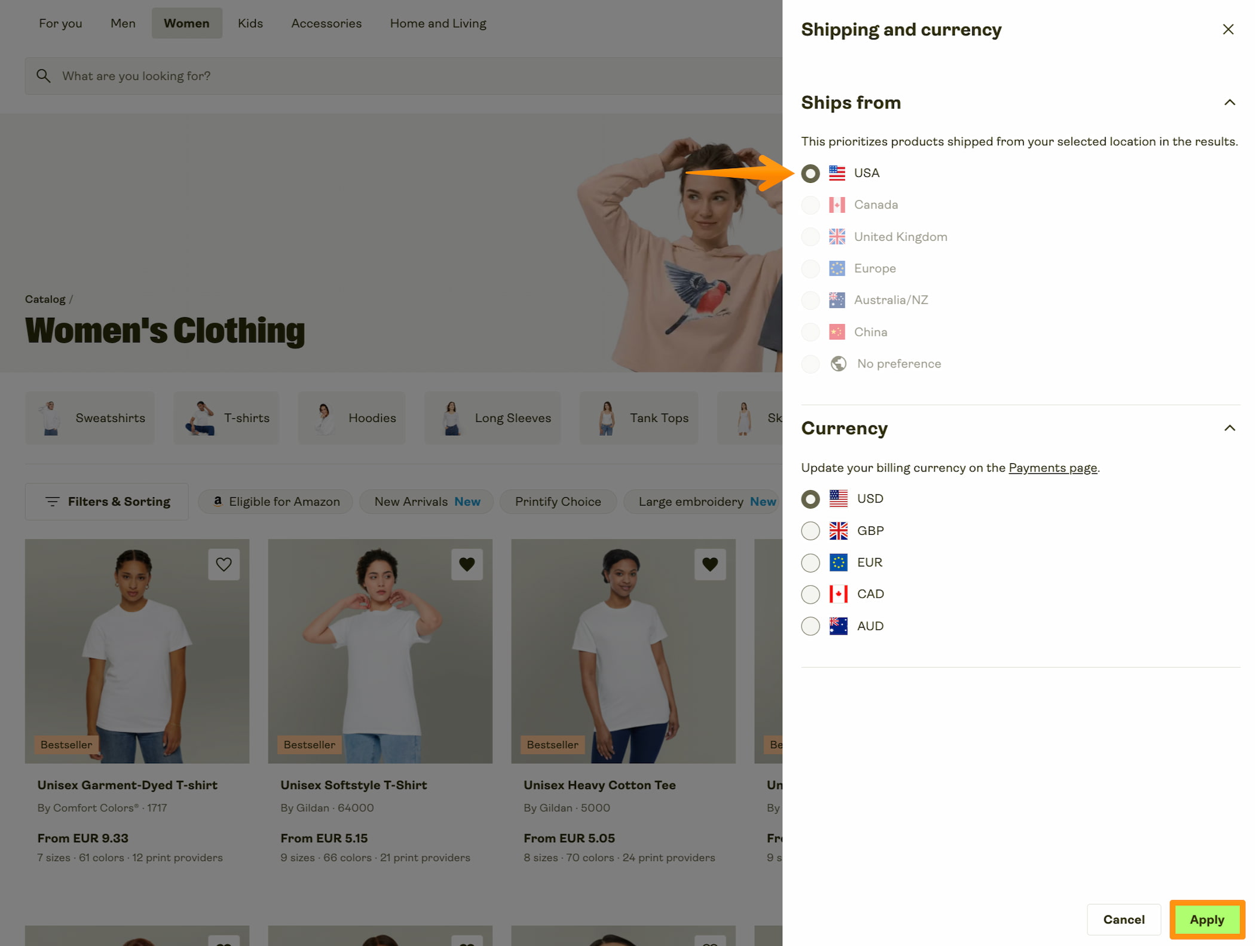Click the USA flag icon
This screenshot has width=1255, height=946.
click(x=837, y=173)
